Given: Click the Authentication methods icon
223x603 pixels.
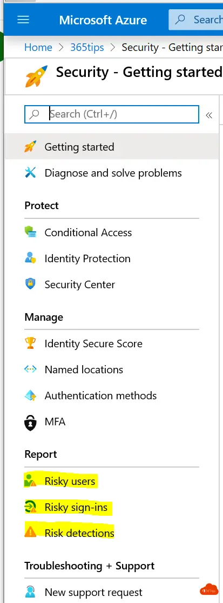Looking at the screenshot, I should tap(30, 395).
